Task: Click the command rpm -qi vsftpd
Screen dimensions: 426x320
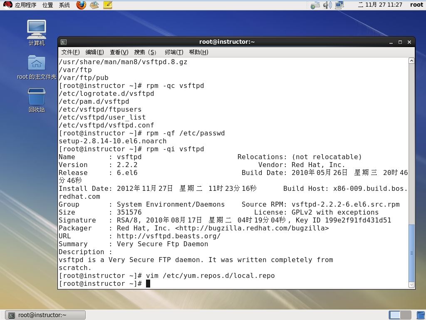Action: click(175, 149)
